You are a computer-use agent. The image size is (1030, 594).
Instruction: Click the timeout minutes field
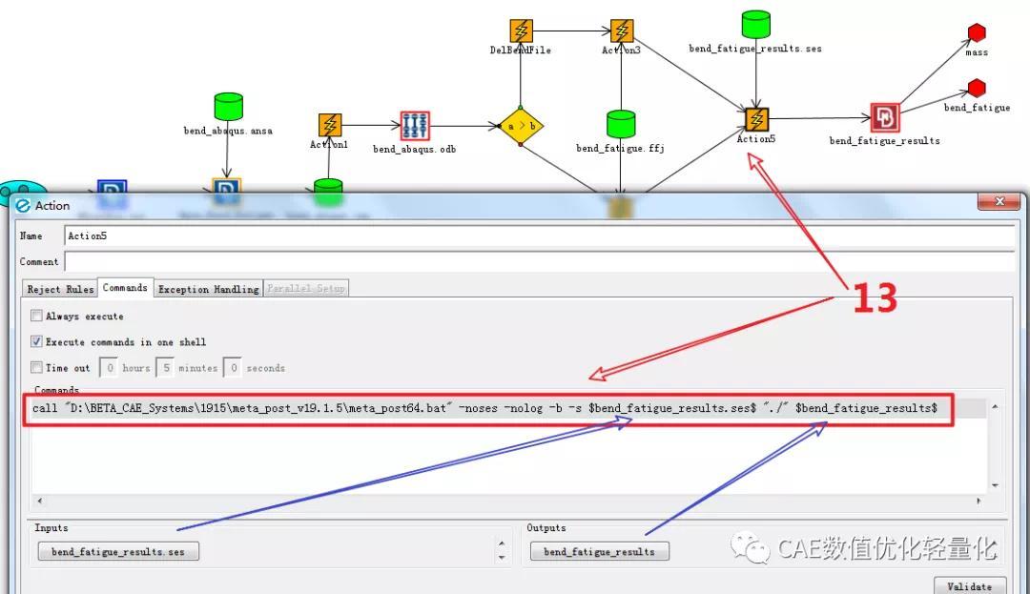pos(166,368)
